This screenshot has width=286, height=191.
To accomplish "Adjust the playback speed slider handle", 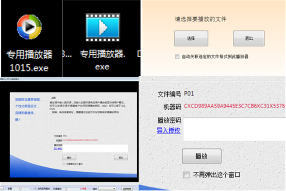I will (66, 188).
